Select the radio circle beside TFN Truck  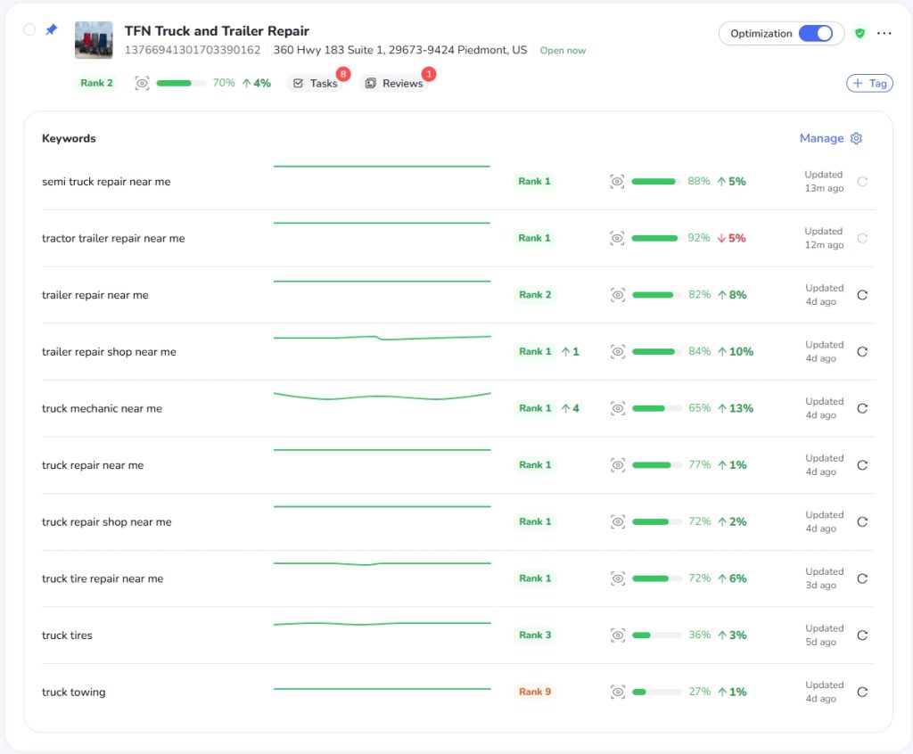29,29
